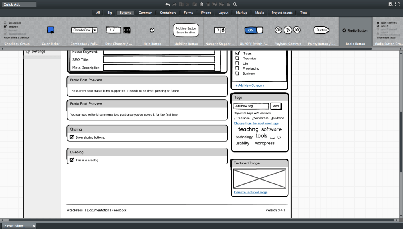Click the lock icon in the toolbar
This screenshot has width=403, height=229.
228,4
